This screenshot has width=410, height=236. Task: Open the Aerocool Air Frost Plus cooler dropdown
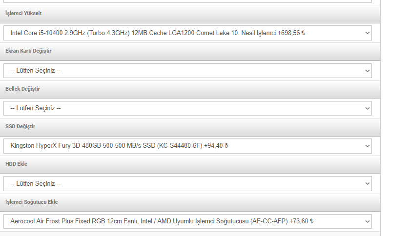click(x=185, y=221)
